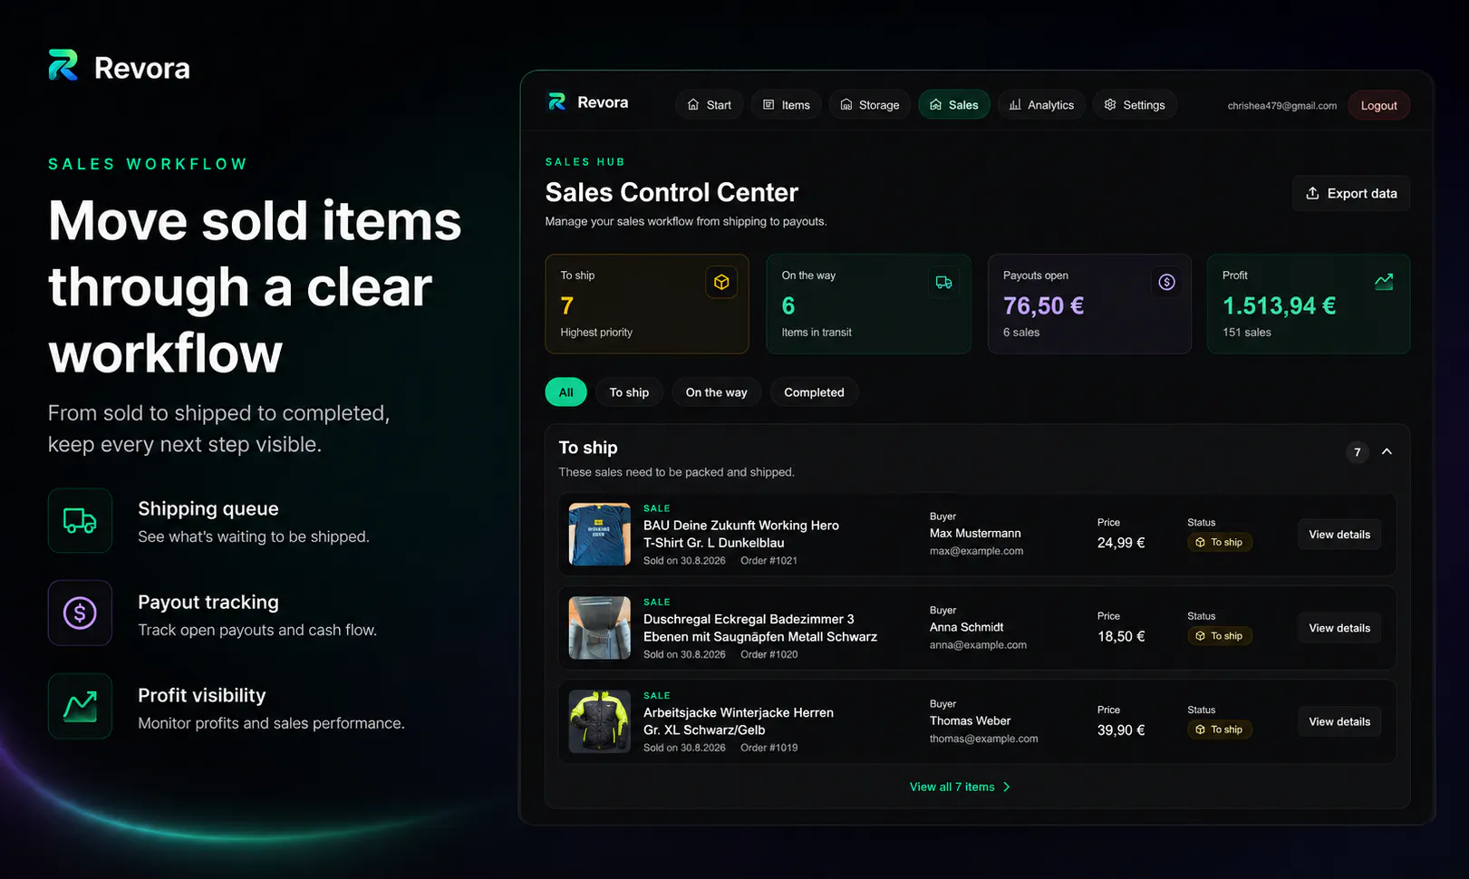1469x879 pixels.
Task: View details for Thomas Weber order
Action: point(1339,721)
